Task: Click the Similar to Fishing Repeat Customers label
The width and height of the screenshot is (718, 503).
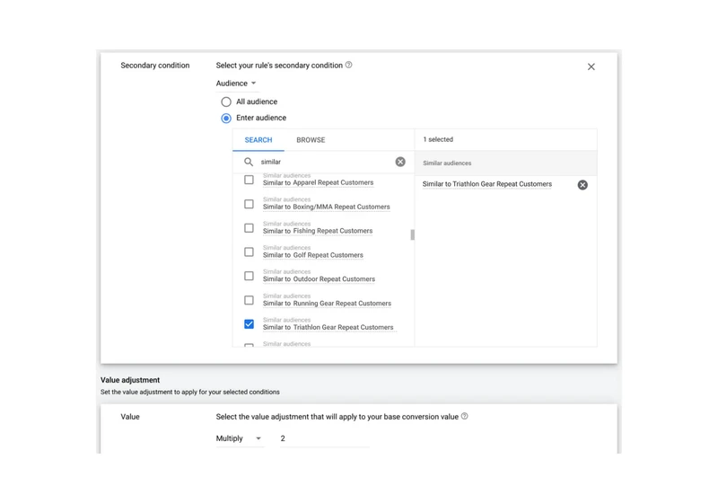Action: tap(318, 231)
